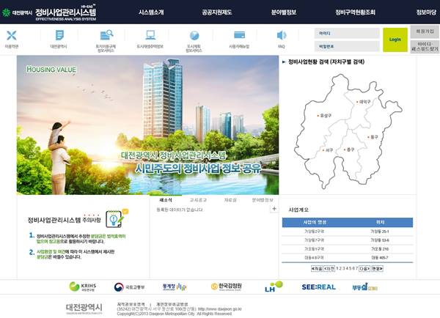
Task: Switch to the 자료실 tab
Action: 230,199
